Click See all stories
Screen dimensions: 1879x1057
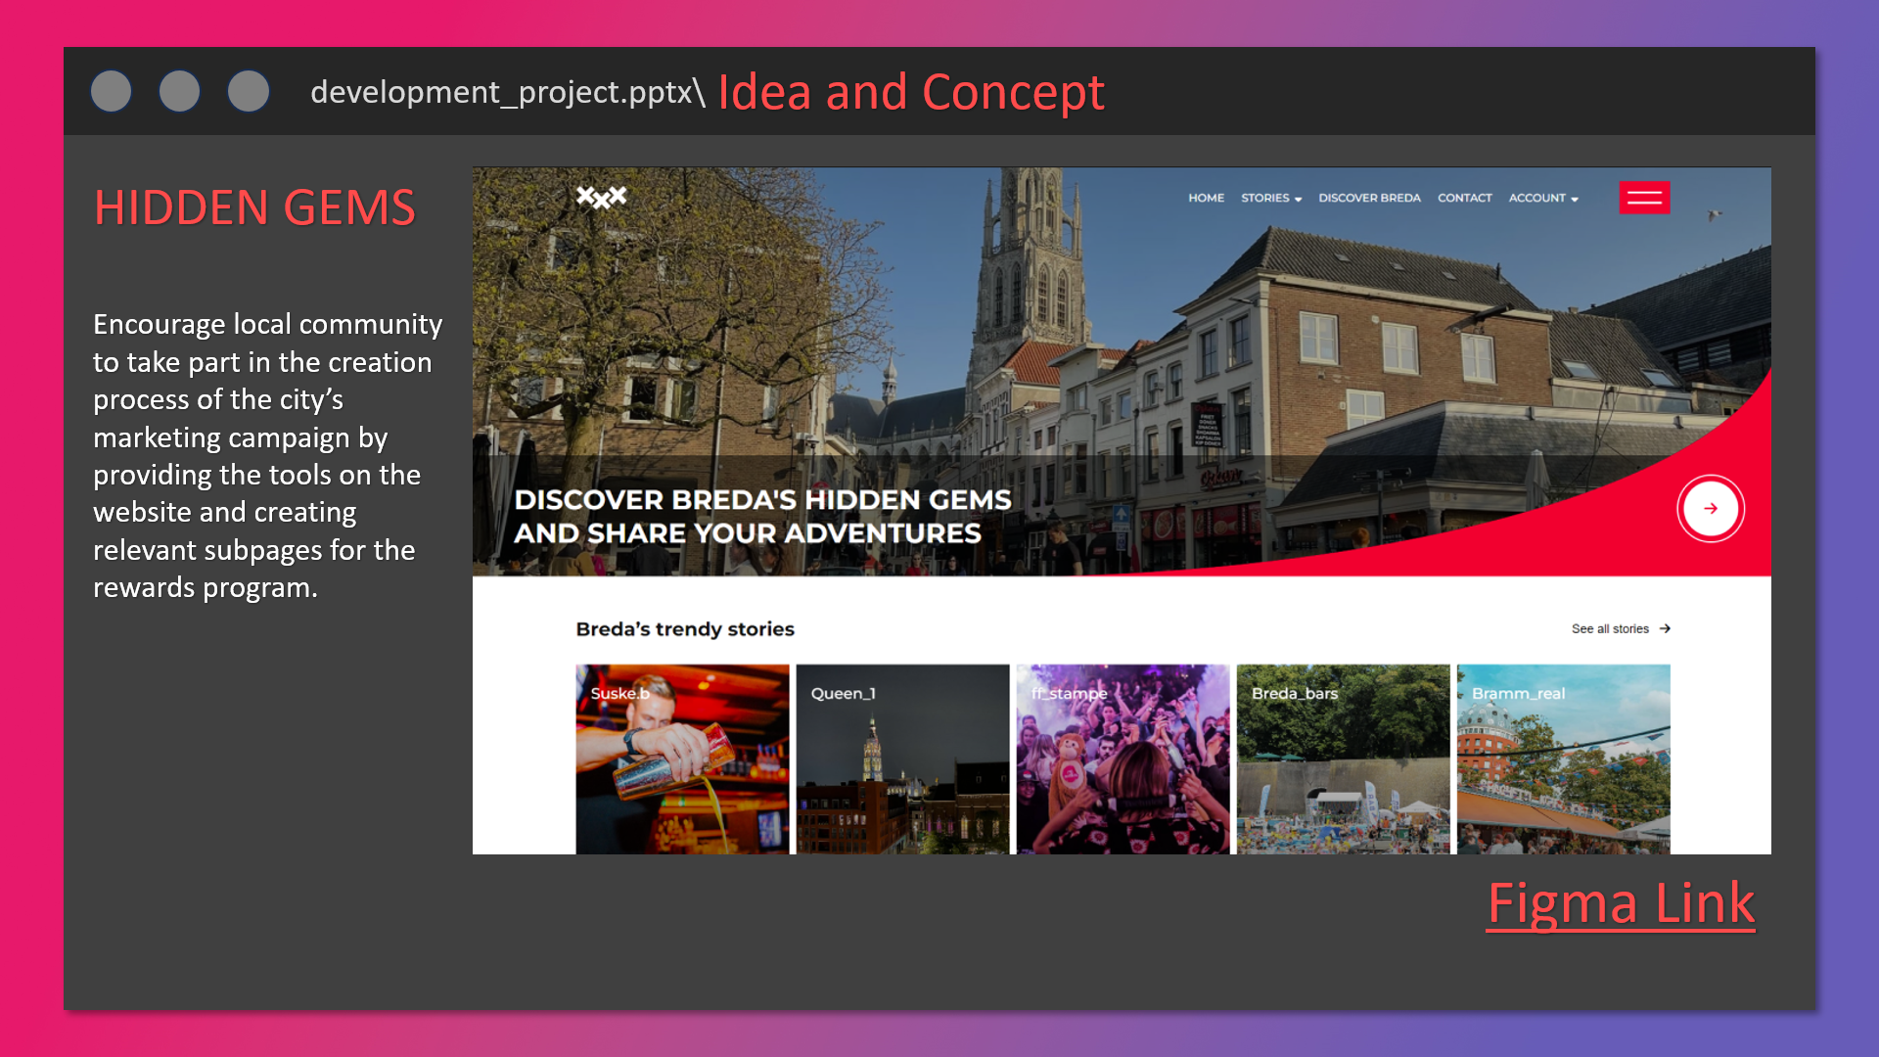point(1612,628)
